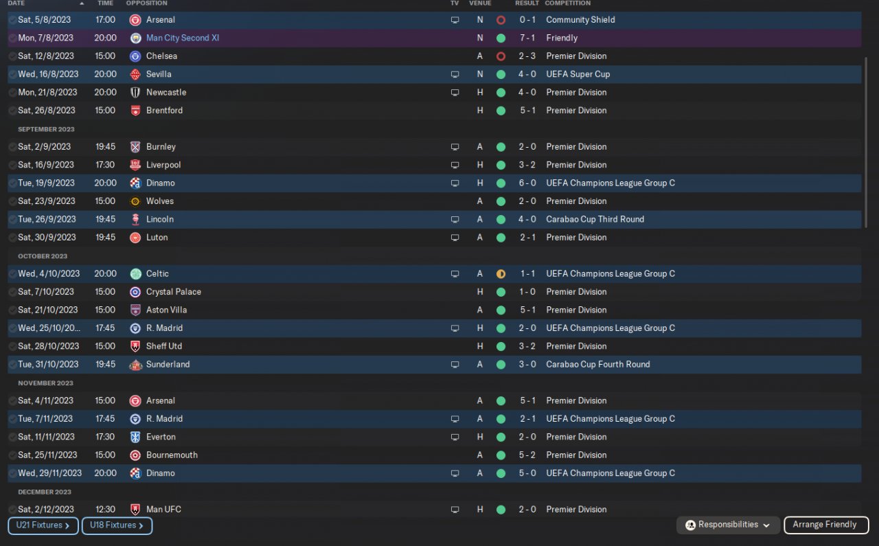Click the vertical scrollbar on the fixtures list
Screen dimensions: 879x546
click(865, 124)
